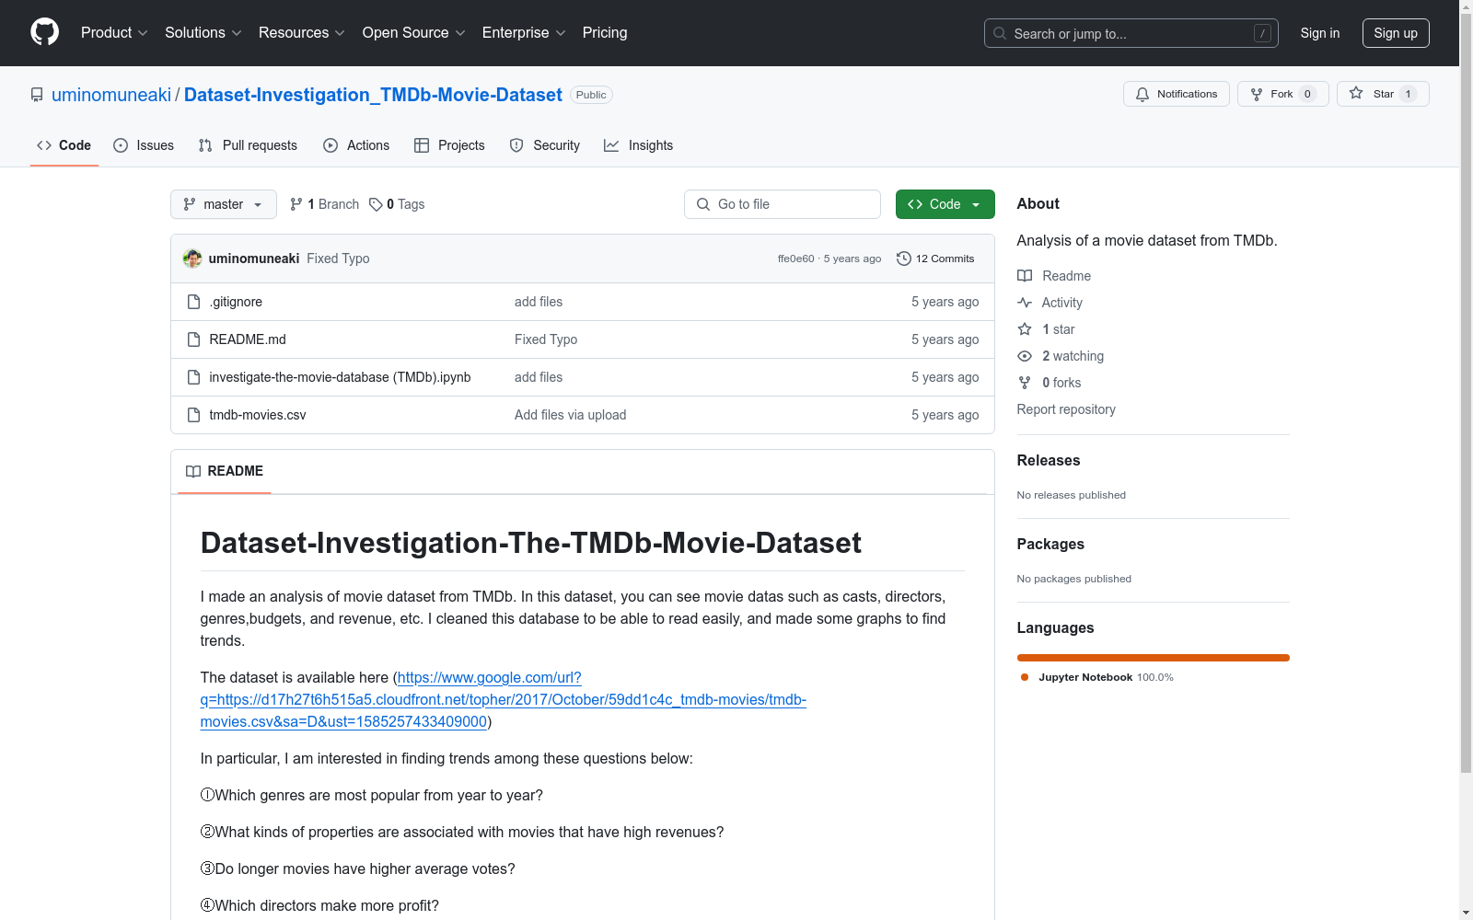1473x920 pixels.
Task: Open the Pull requests tab
Action: pyautogui.click(x=248, y=145)
